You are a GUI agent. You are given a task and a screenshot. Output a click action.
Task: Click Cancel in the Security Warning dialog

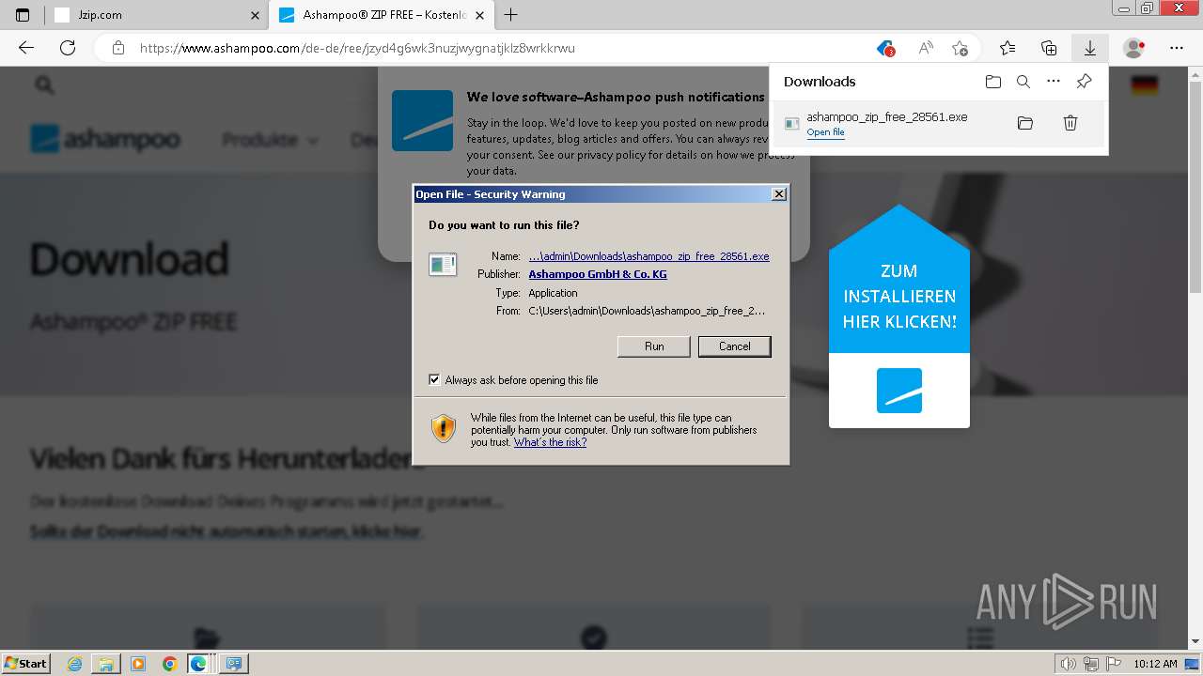[735, 346]
